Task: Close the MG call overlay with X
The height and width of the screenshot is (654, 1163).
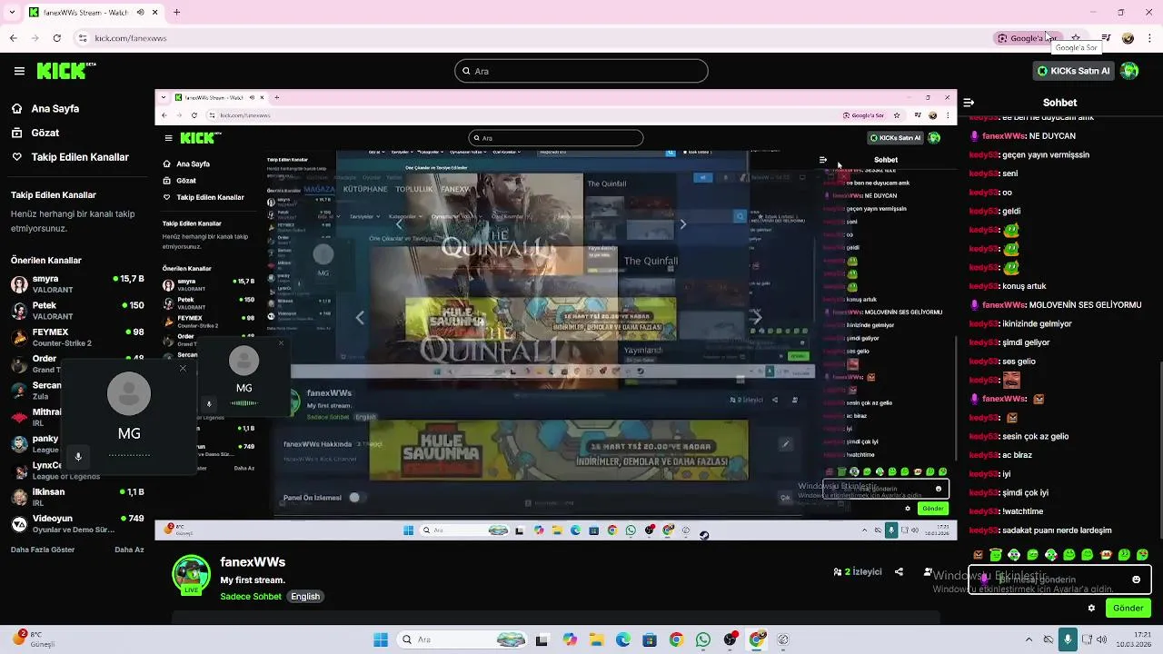Action: [x=183, y=368]
